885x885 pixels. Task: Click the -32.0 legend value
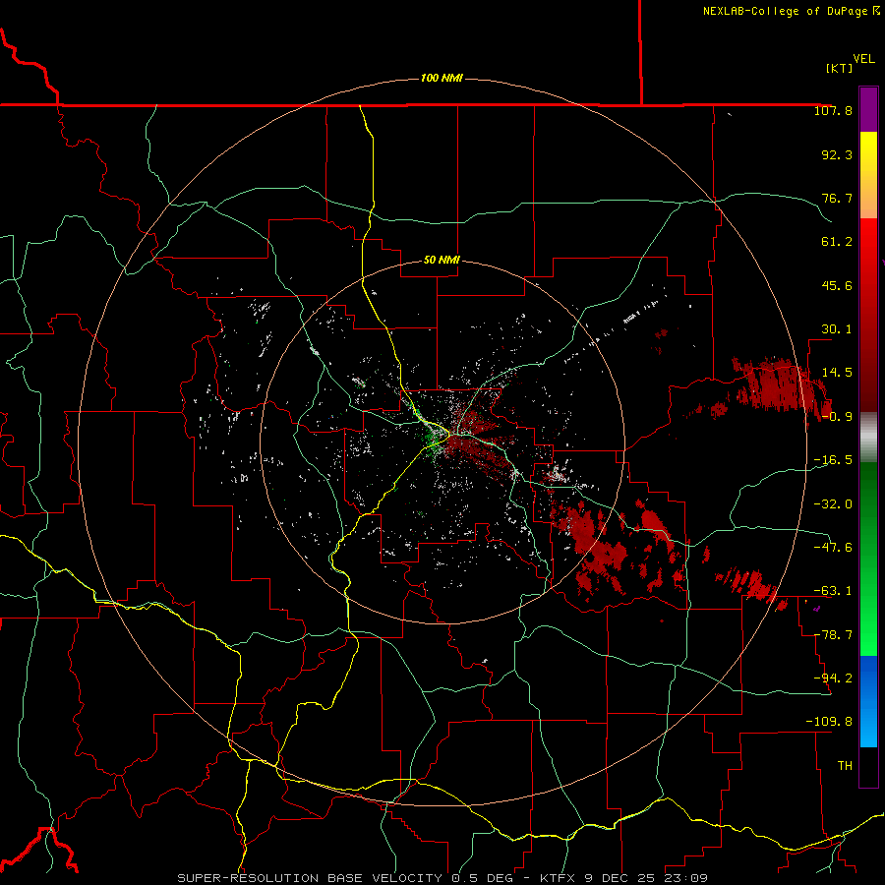click(833, 504)
